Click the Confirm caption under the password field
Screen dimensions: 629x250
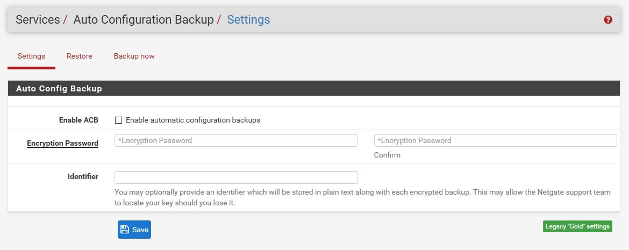[387, 155]
